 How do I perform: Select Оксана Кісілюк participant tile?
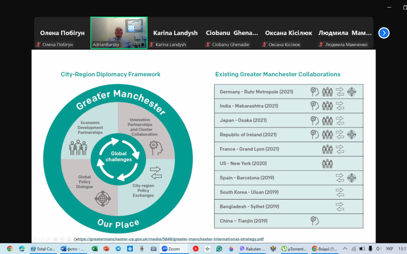[x=288, y=33]
